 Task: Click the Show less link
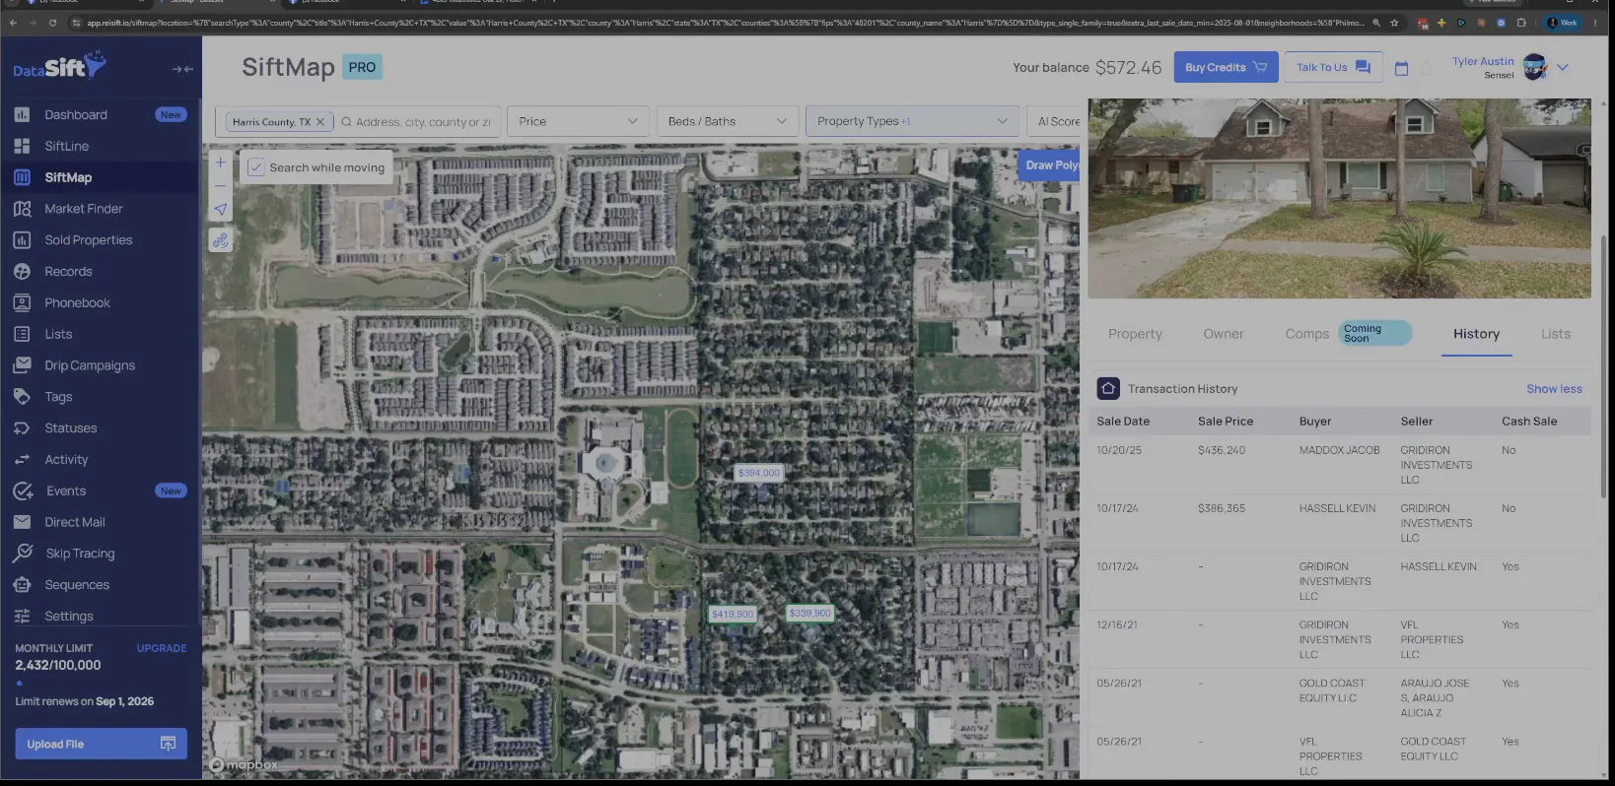(1554, 389)
